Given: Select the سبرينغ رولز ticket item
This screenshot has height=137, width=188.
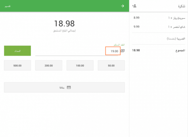Looking at the screenshot, I should 176,18.
